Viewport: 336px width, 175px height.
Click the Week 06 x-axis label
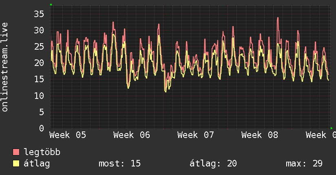[132, 135]
